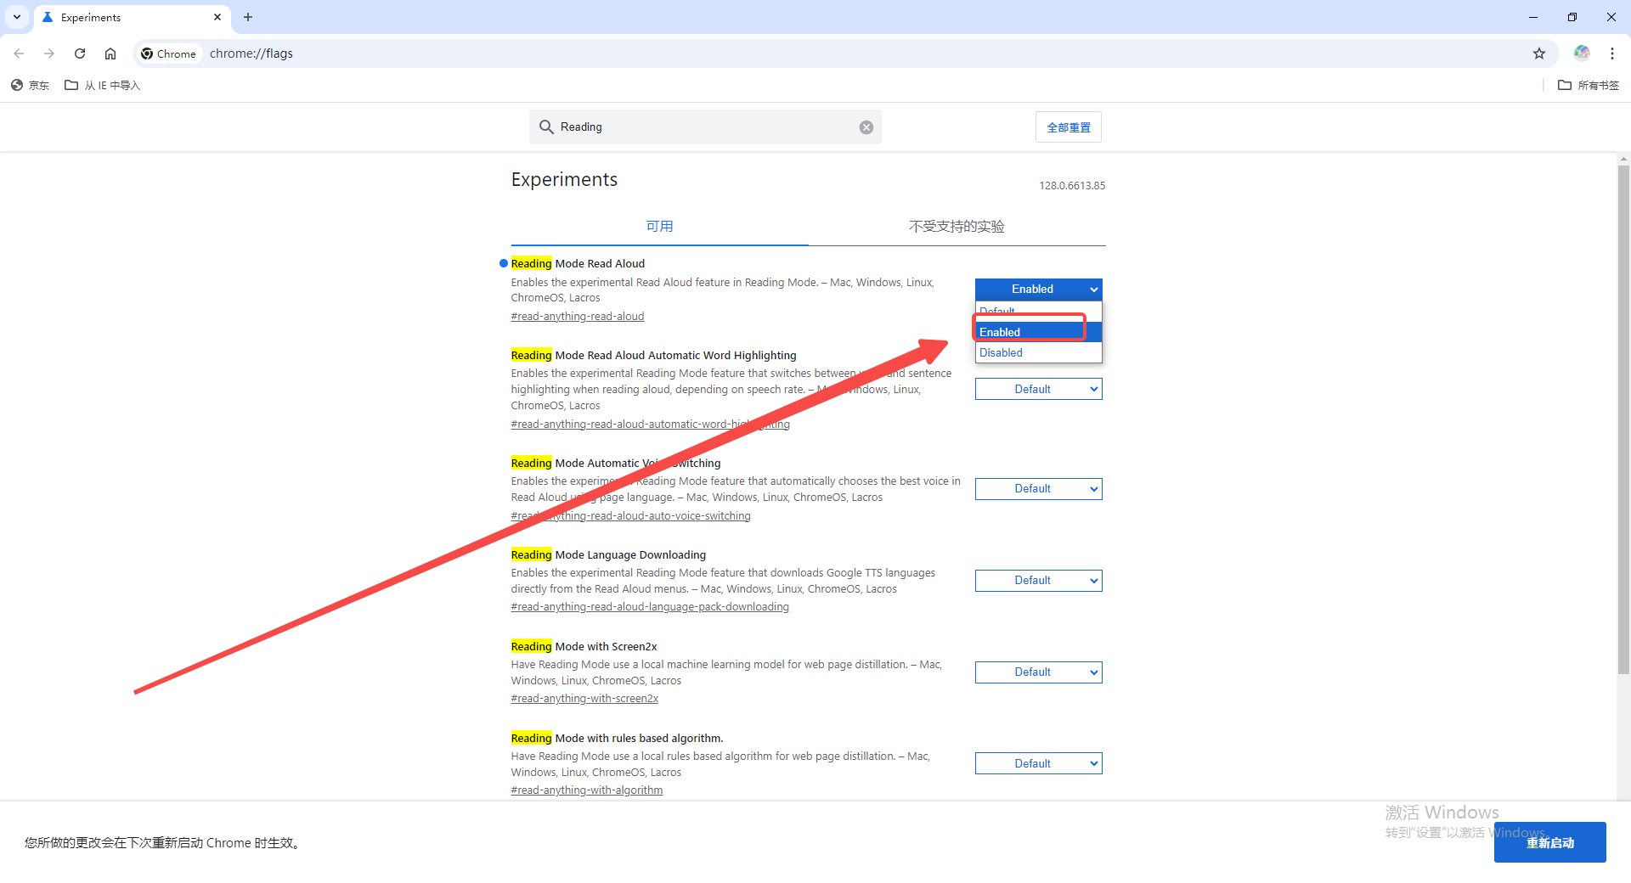1631x883 pixels.
Task: Select Enabled in the open dropdown list
Action: pos(1039,332)
